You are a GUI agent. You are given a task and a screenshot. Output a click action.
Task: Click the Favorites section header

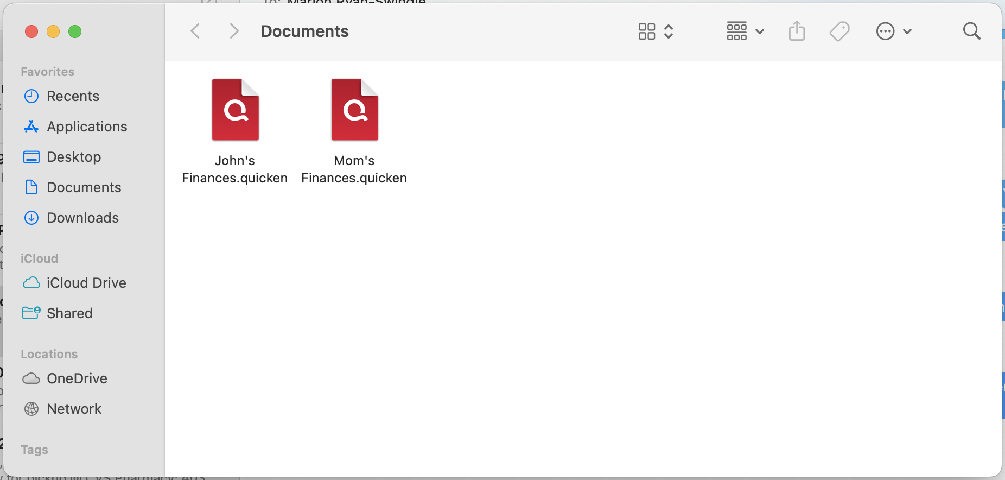click(48, 72)
